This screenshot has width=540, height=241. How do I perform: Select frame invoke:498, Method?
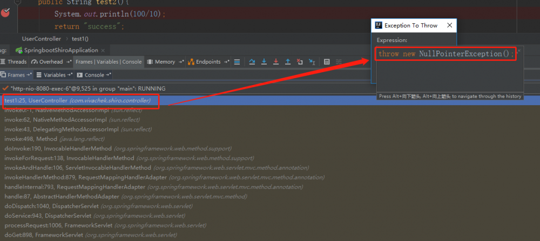[x=270, y=139]
